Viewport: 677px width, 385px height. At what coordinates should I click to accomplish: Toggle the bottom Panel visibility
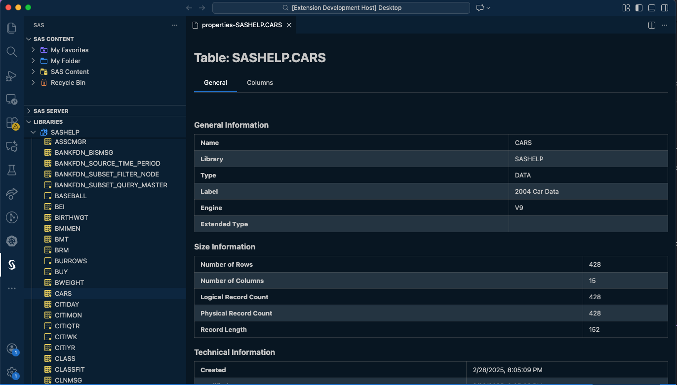tap(652, 8)
